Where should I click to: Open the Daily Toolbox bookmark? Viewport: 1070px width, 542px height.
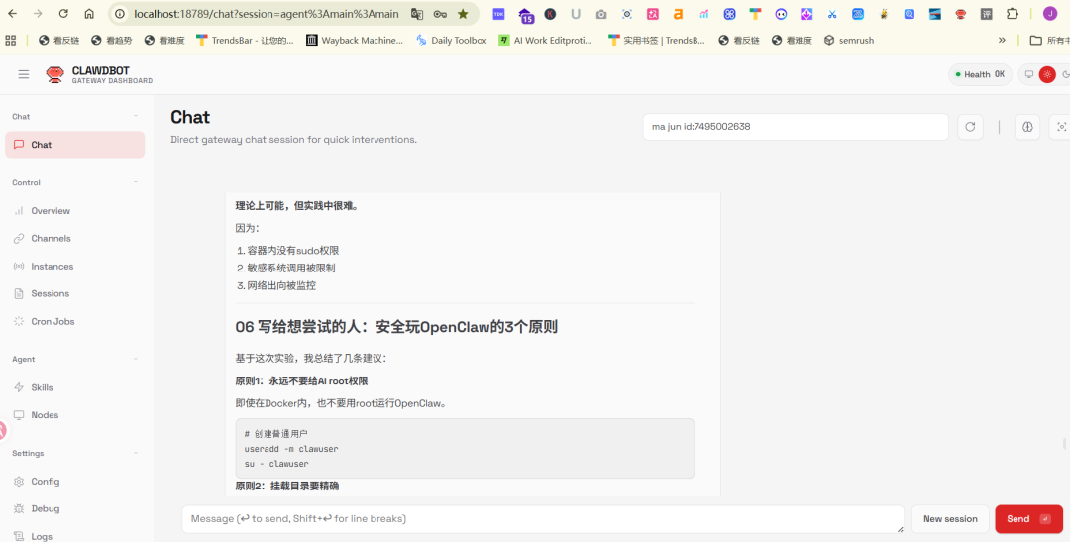[451, 41]
